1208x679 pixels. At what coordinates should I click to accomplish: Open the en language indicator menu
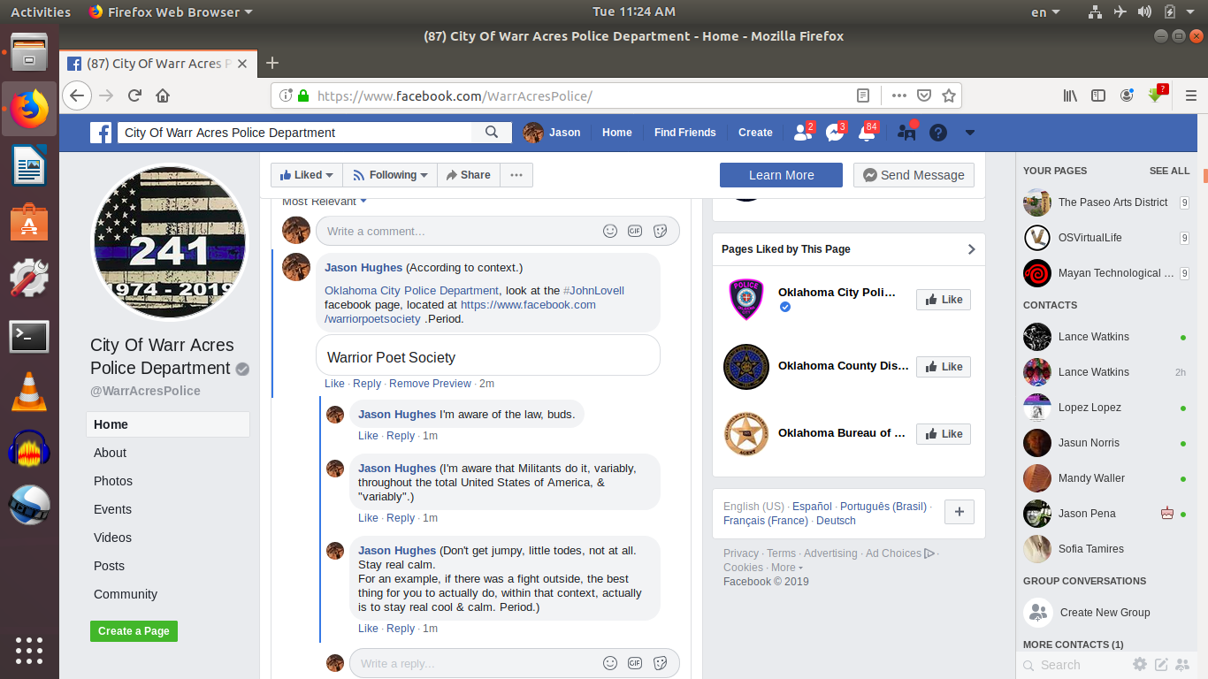(x=1045, y=12)
